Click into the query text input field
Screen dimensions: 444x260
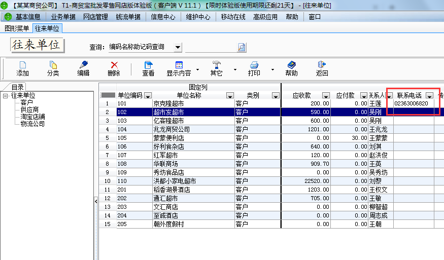211,47
